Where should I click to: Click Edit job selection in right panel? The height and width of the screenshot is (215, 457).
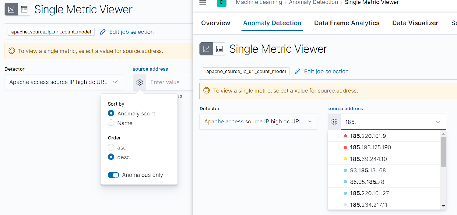tap(326, 72)
